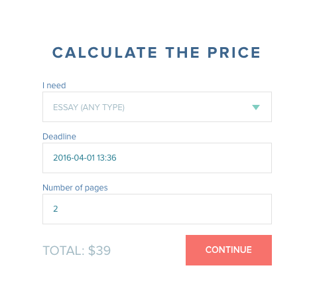The image size is (313, 296).
Task: Select the ESSAY (ANY TYPE) placeholder text
Action: [89, 108]
